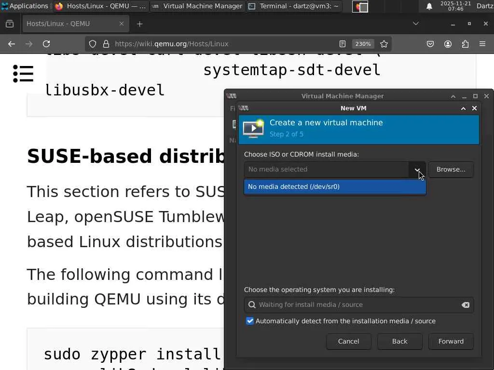Clear the operating system search field icon
This screenshot has height=370, width=494.
465,305
